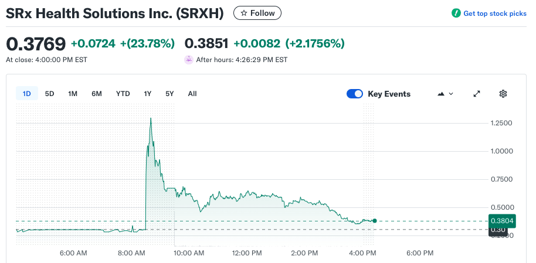Screen dimensions: 536x263
Task: Select the 1D time range tab
Action: (27, 94)
